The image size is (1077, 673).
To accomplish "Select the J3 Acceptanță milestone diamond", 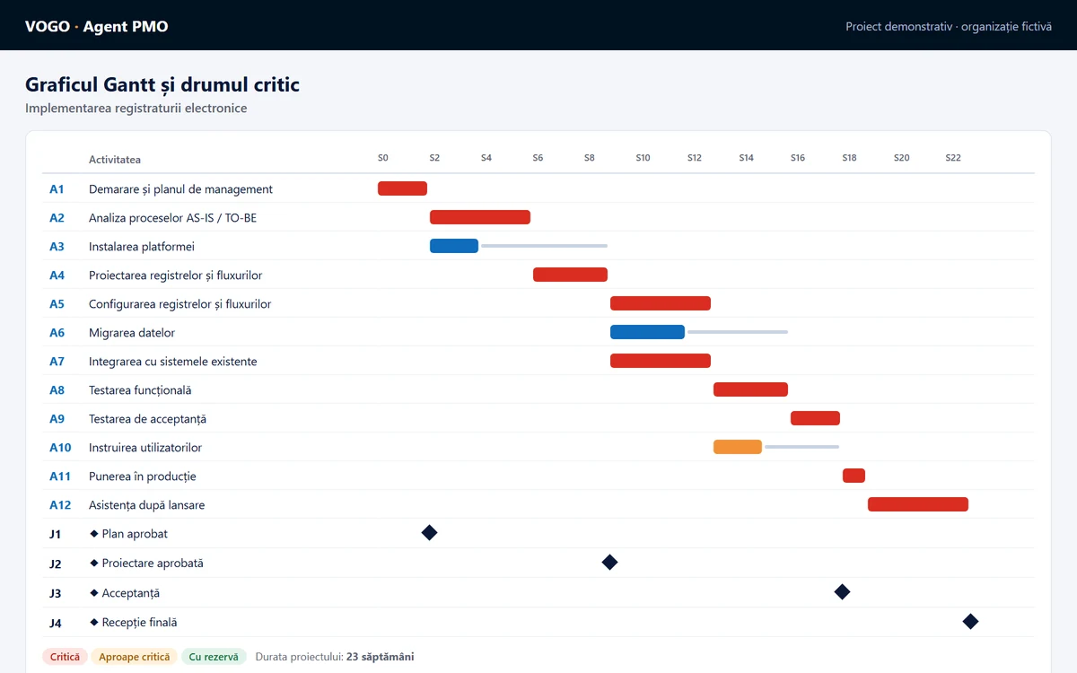I will (x=842, y=591).
